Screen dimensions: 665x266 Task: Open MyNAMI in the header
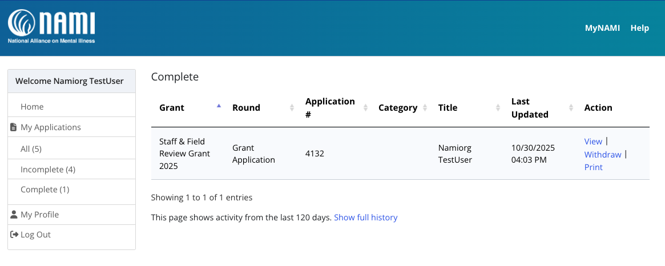click(602, 28)
